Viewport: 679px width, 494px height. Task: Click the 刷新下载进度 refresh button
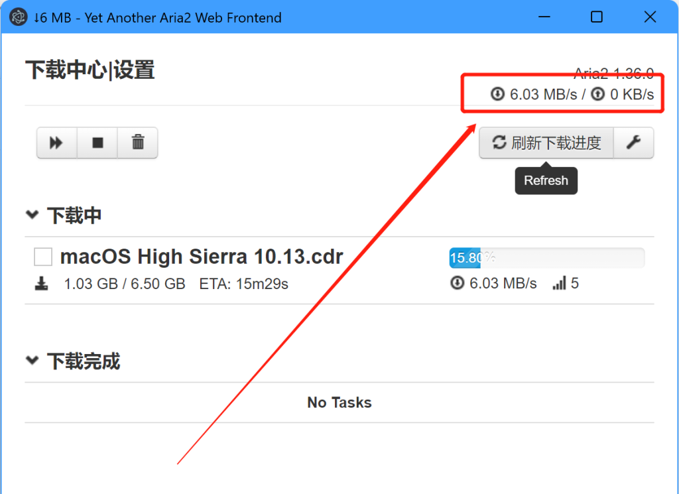pyautogui.click(x=546, y=143)
